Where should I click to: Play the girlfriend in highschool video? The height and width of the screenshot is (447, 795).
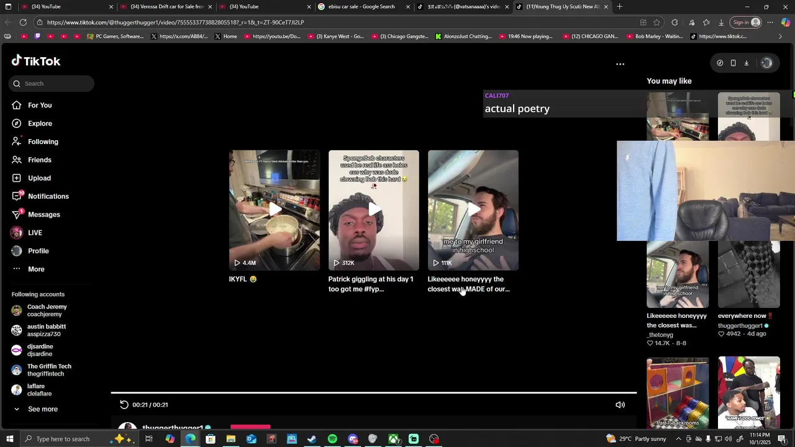[473, 210]
